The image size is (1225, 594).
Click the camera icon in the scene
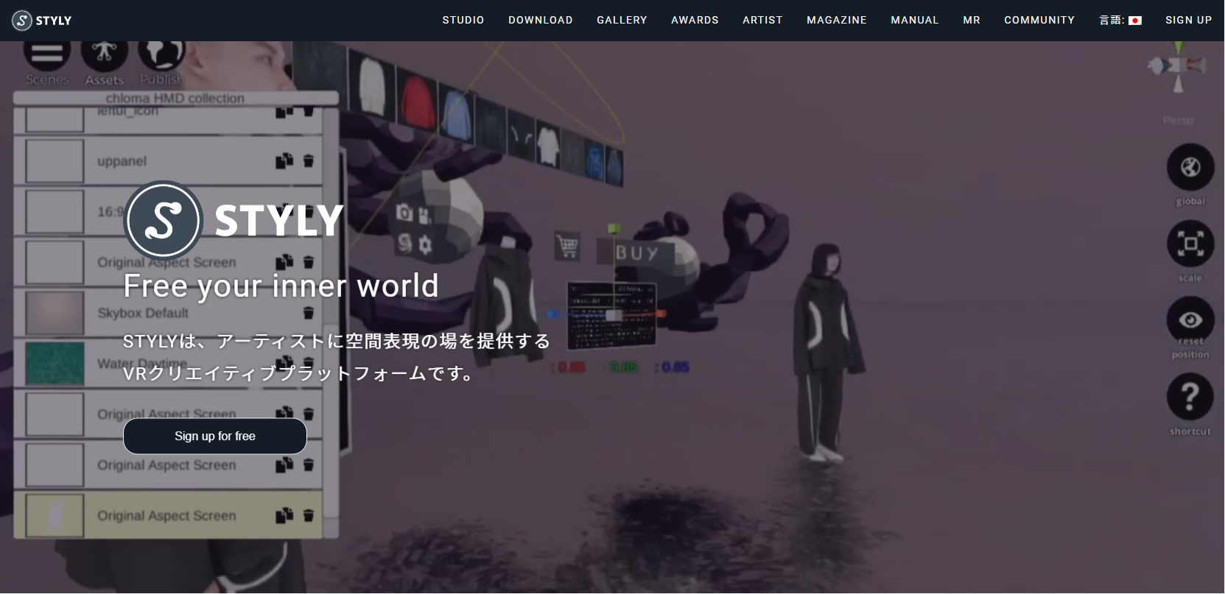pos(404,213)
